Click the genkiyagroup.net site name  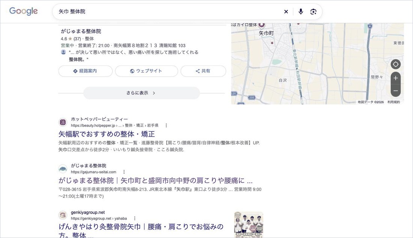coord(88,212)
